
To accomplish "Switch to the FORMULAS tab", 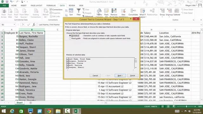I will (51, 6).
